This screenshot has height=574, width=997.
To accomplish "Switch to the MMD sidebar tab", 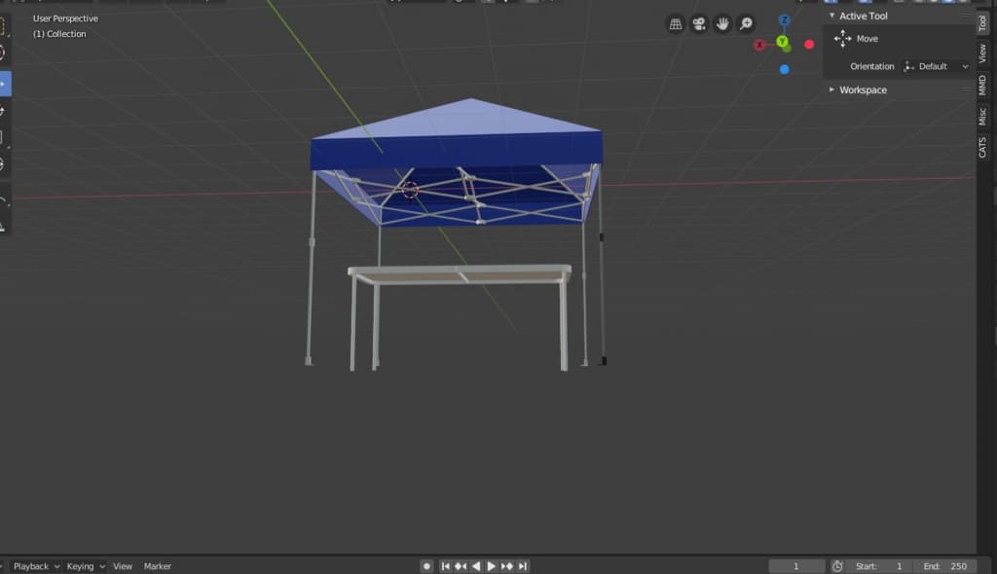I will pyautogui.click(x=982, y=85).
